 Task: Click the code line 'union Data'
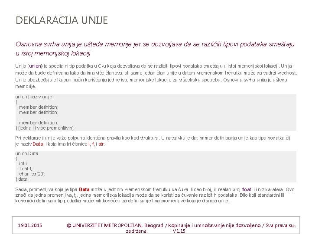click(x=27, y=153)
